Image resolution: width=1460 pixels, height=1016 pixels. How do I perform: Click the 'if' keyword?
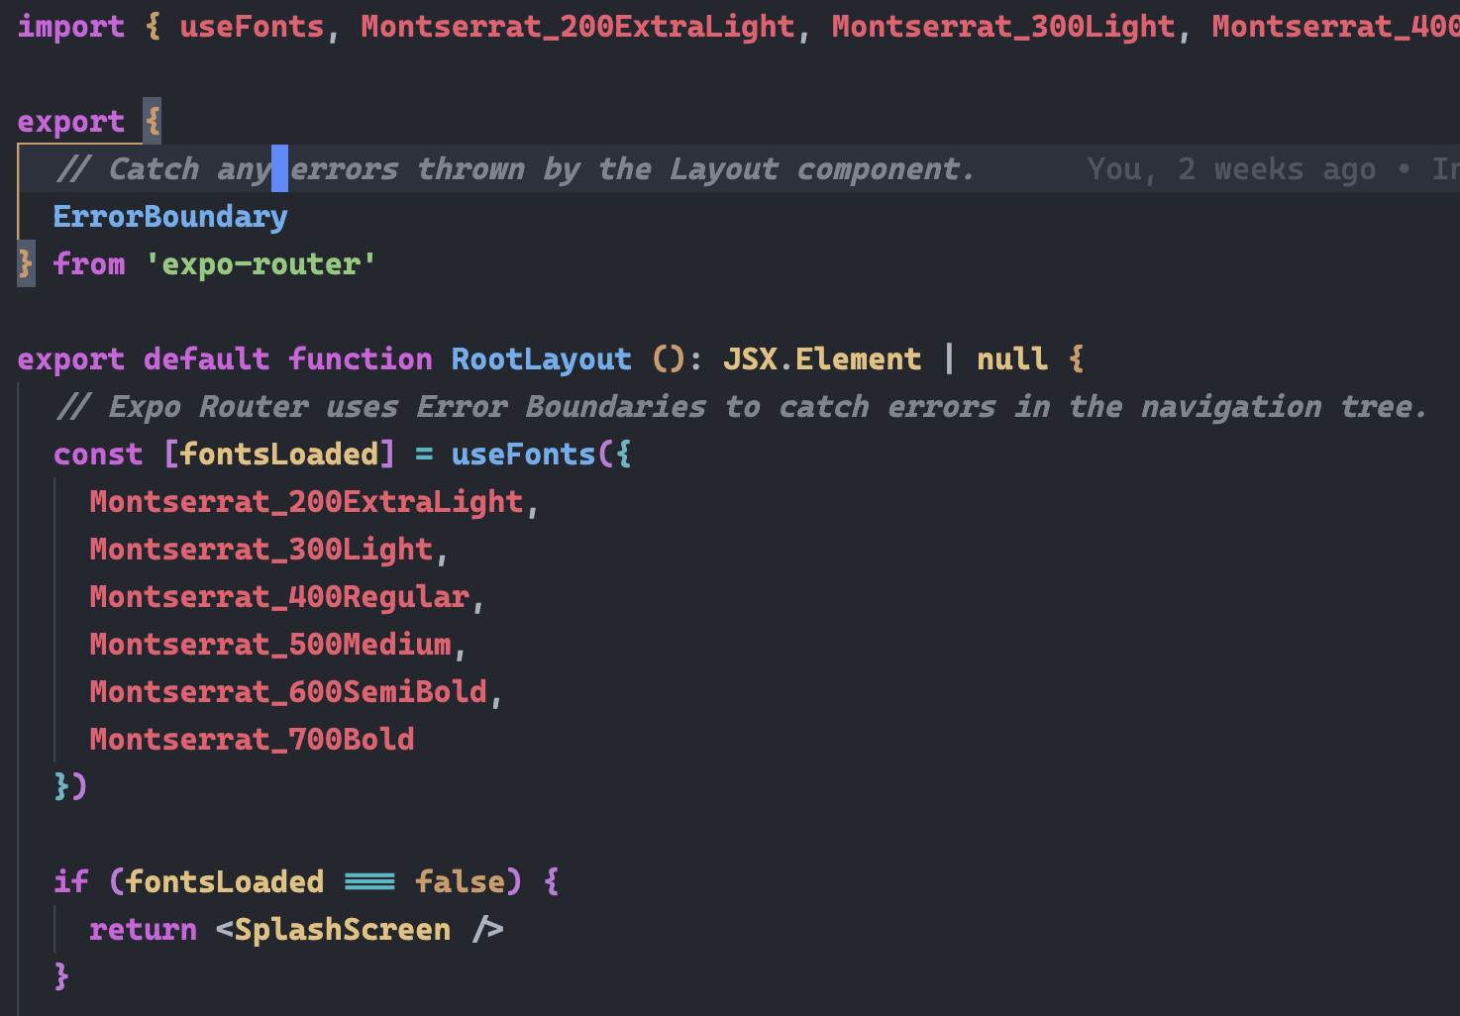click(x=71, y=882)
